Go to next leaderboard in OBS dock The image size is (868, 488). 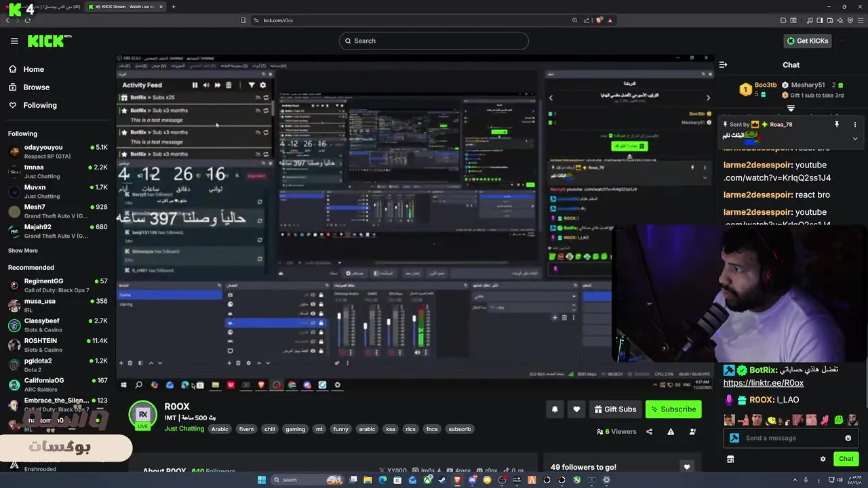(708, 98)
